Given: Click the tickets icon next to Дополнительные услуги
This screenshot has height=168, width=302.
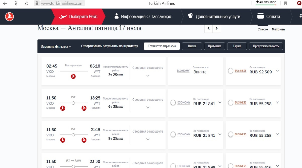Looking at the screenshot, I should [190, 16].
